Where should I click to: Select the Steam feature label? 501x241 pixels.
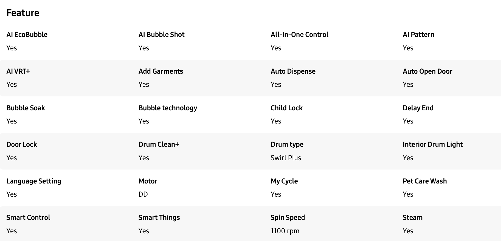[413, 217]
